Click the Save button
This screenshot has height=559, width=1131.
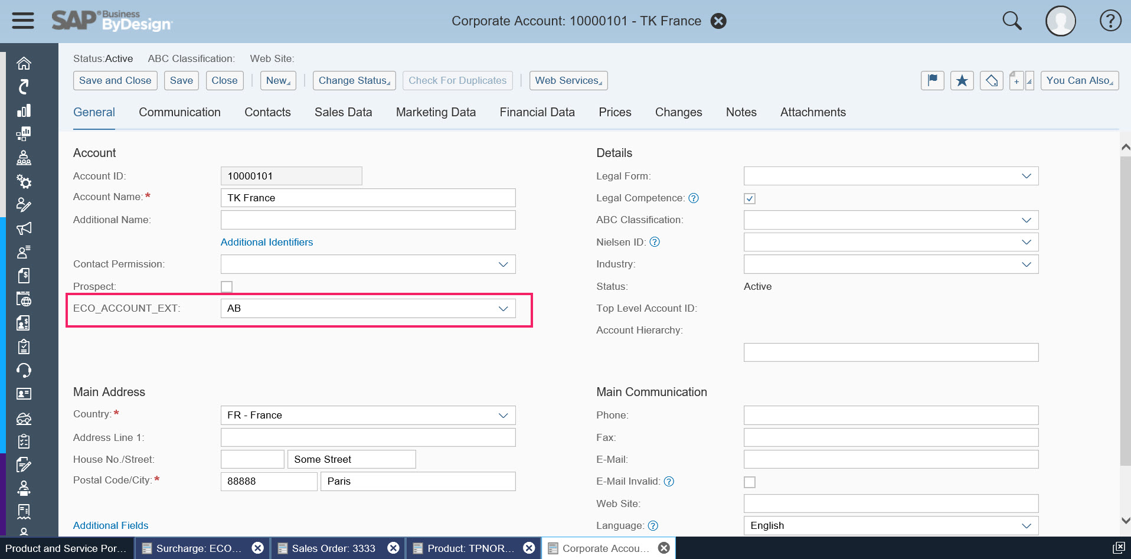coord(181,80)
